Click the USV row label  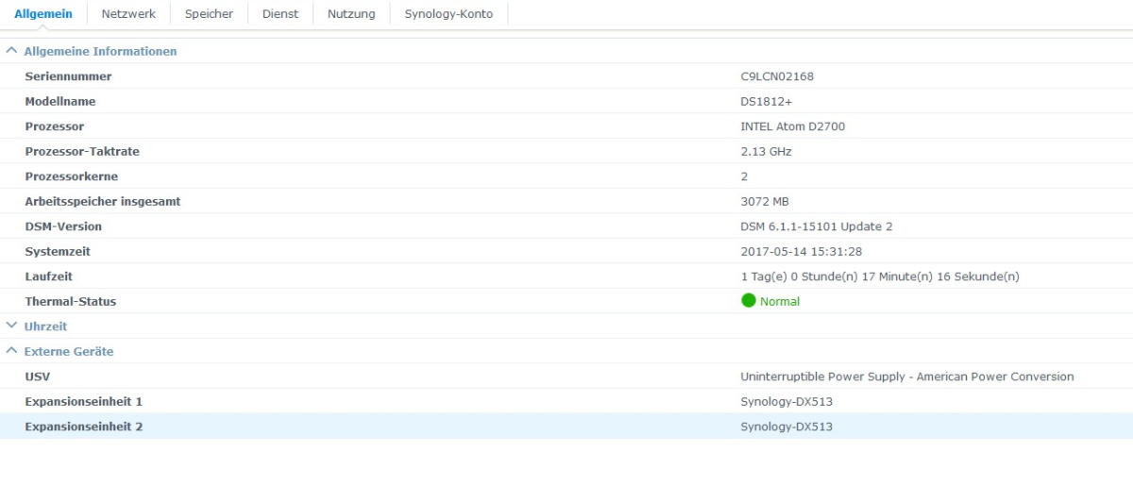pos(38,377)
